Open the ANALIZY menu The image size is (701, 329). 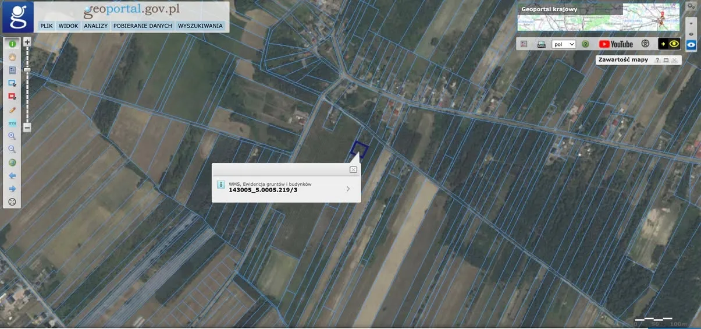pos(95,26)
